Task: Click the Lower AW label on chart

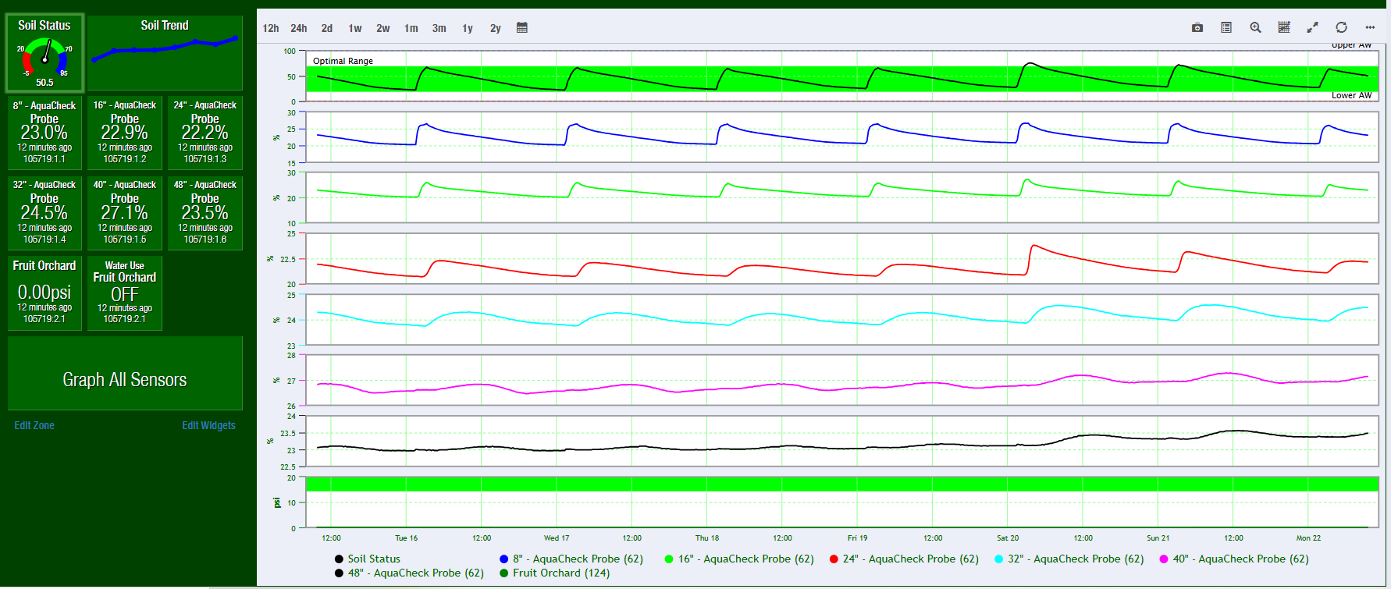Action: 1351,96
